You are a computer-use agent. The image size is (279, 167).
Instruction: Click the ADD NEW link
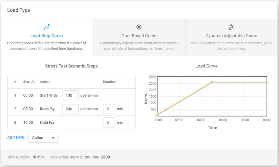(x=16, y=138)
